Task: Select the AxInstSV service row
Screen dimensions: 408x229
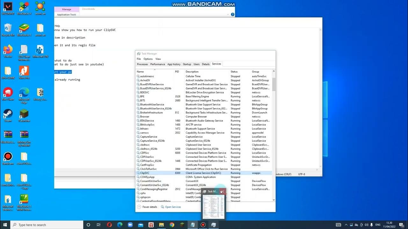Action: click(204, 80)
